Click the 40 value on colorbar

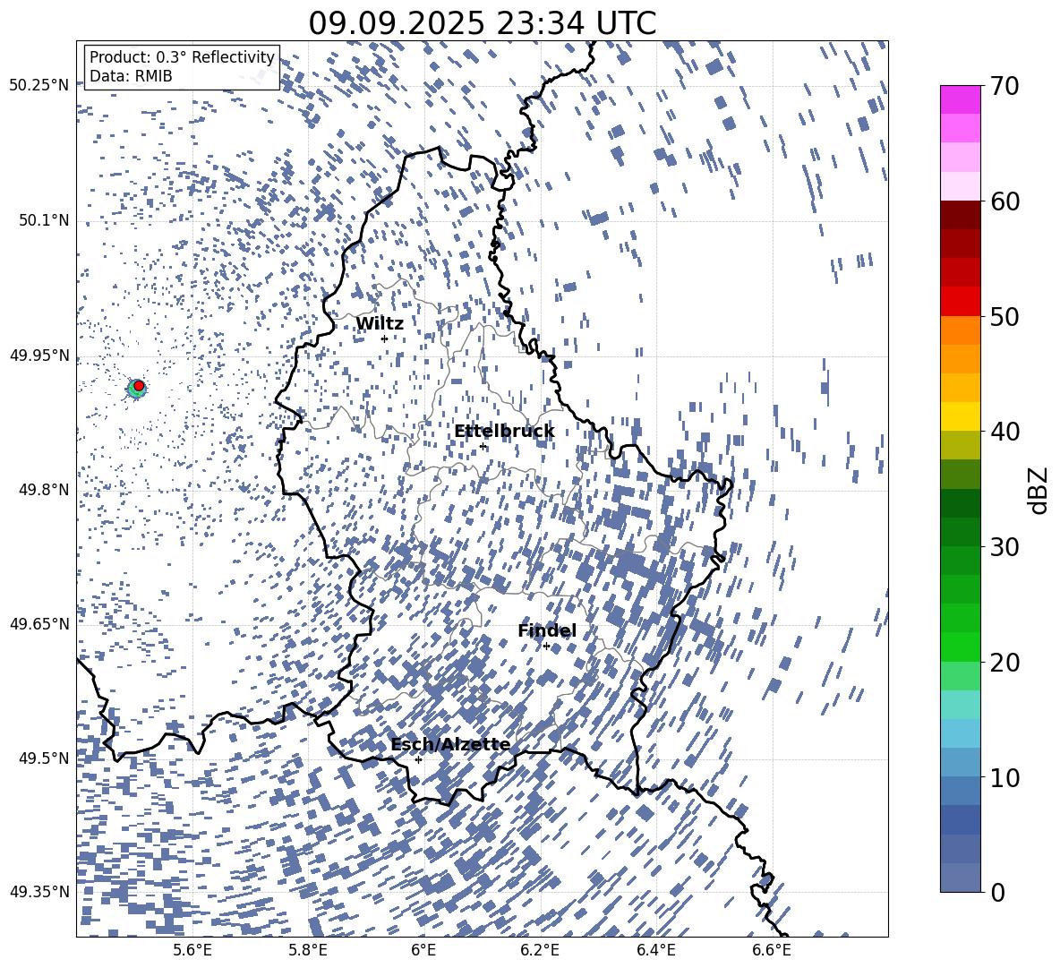pyautogui.click(x=1005, y=432)
